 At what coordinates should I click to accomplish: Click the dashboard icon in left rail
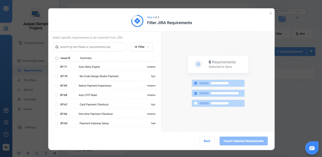pos(6,29)
